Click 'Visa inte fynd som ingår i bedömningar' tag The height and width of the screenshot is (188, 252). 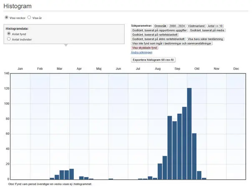tap(172, 43)
